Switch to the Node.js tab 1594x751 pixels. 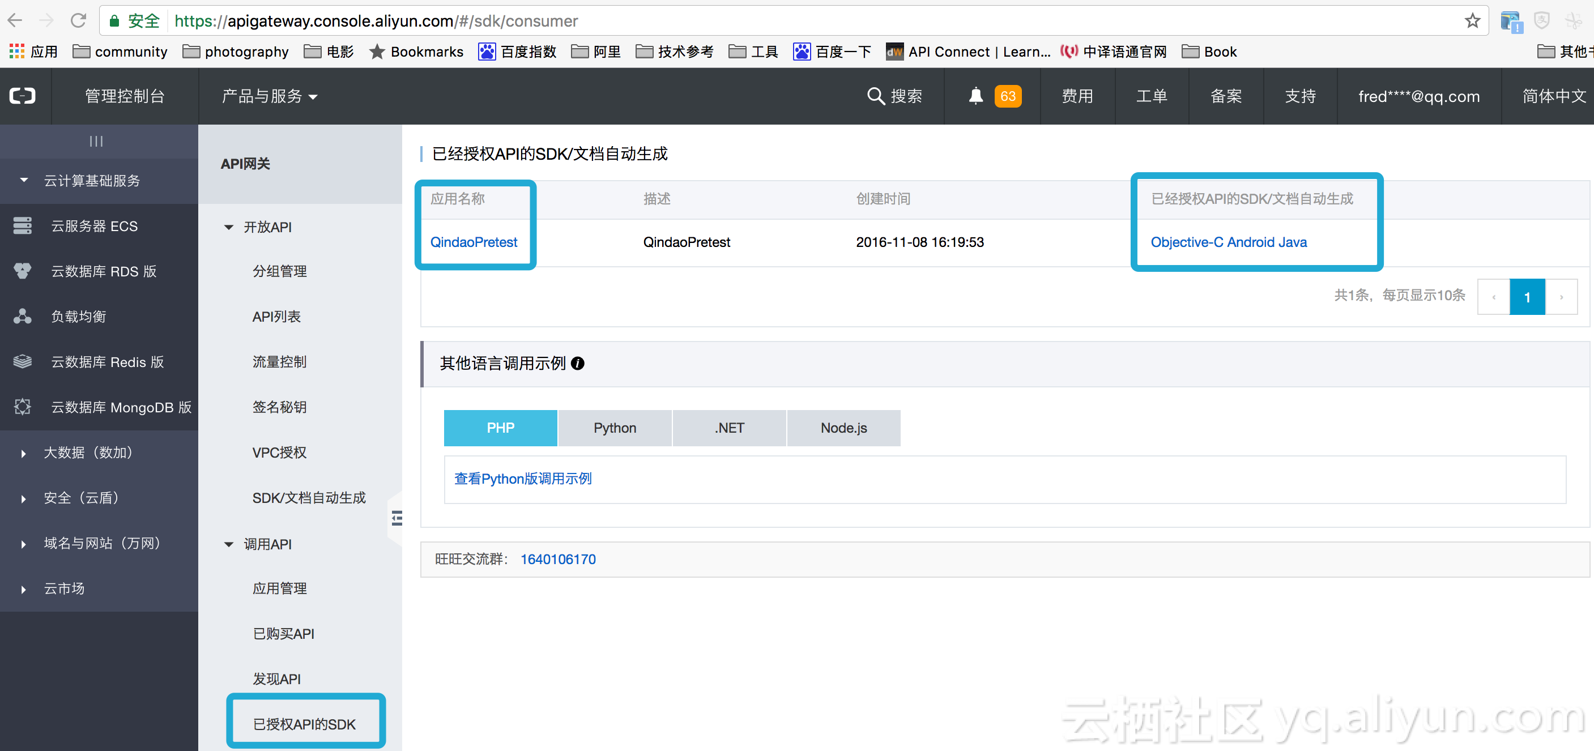pyautogui.click(x=843, y=428)
